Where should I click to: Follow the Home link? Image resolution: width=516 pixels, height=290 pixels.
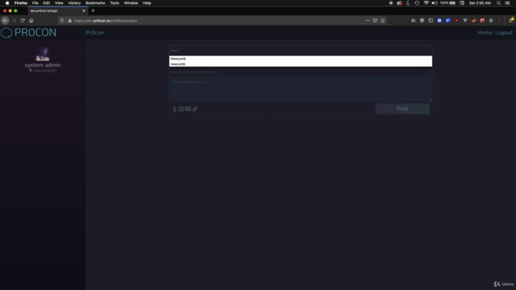(485, 32)
